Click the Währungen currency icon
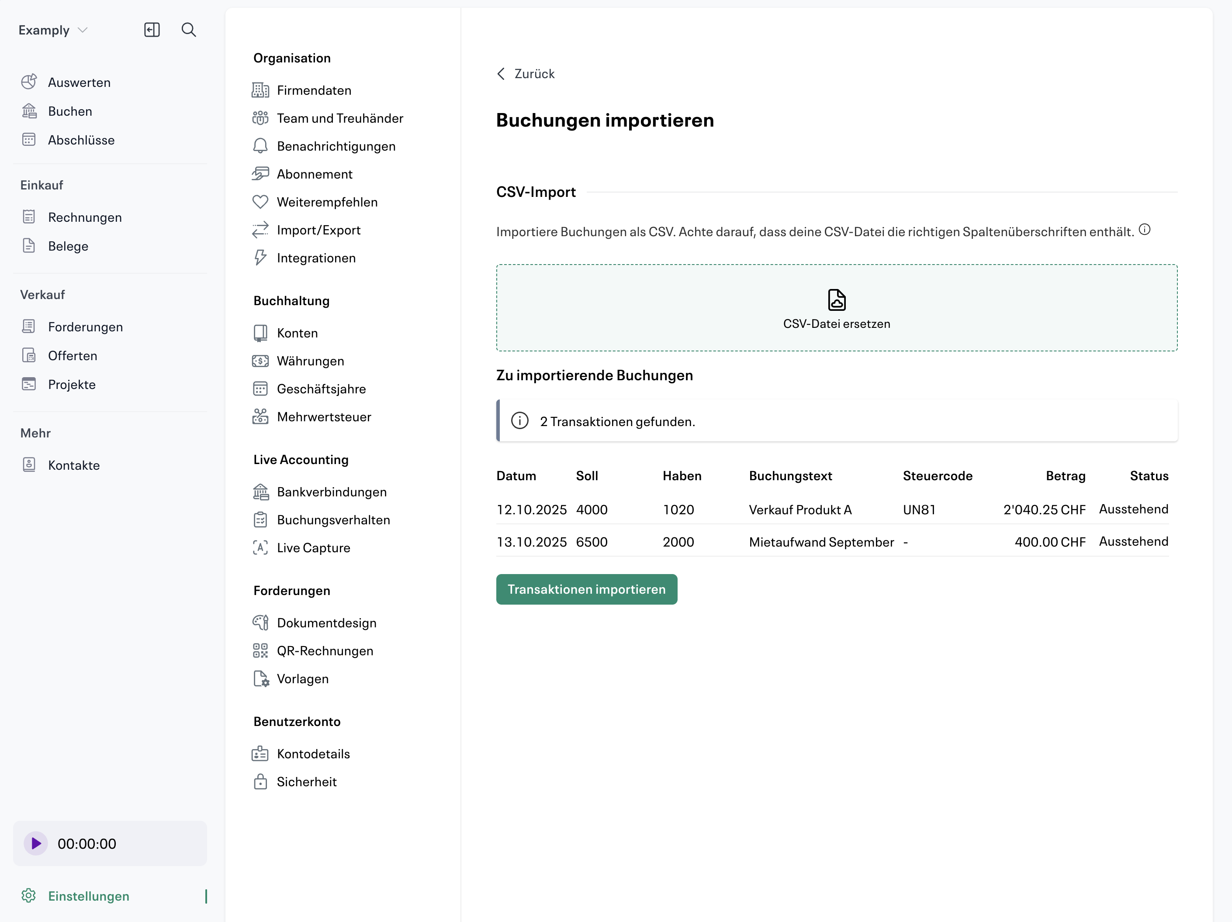The width and height of the screenshot is (1232, 922). (x=260, y=361)
